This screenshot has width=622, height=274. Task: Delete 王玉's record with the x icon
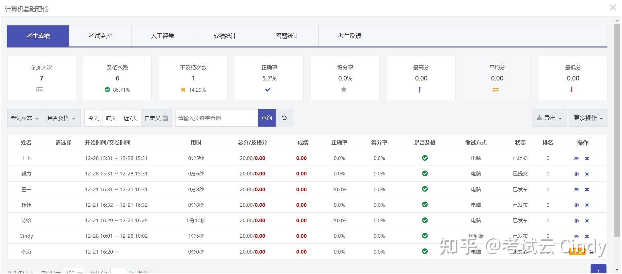click(587, 159)
